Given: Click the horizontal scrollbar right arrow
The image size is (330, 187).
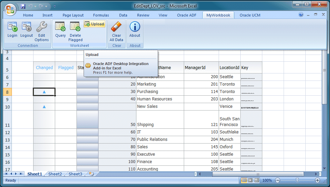Looking at the screenshot, I should pyautogui.click(x=316, y=174).
